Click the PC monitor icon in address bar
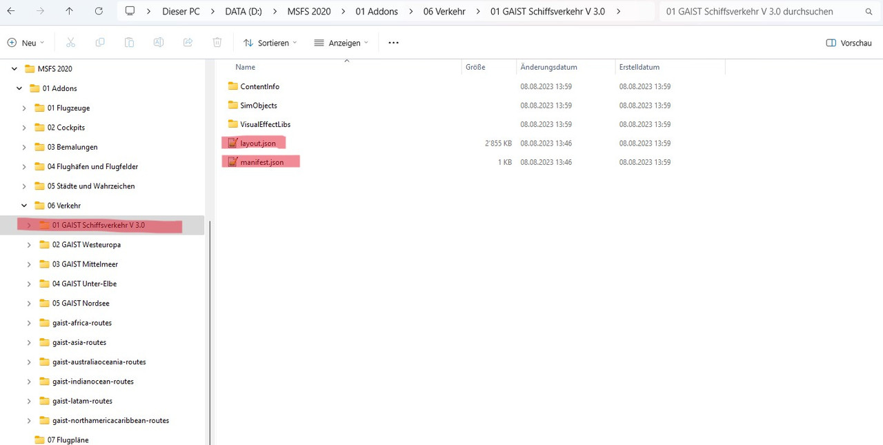The image size is (883, 445). [x=130, y=11]
